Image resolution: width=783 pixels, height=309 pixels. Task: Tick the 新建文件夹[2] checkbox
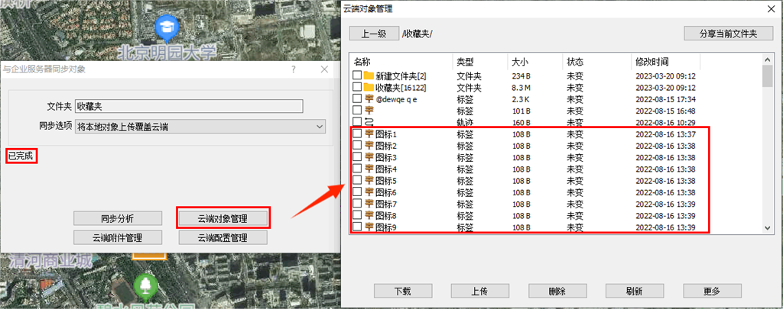click(x=357, y=76)
